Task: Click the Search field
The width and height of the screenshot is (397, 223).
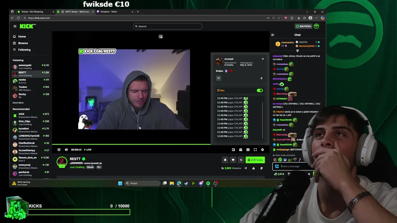Action: point(168,26)
